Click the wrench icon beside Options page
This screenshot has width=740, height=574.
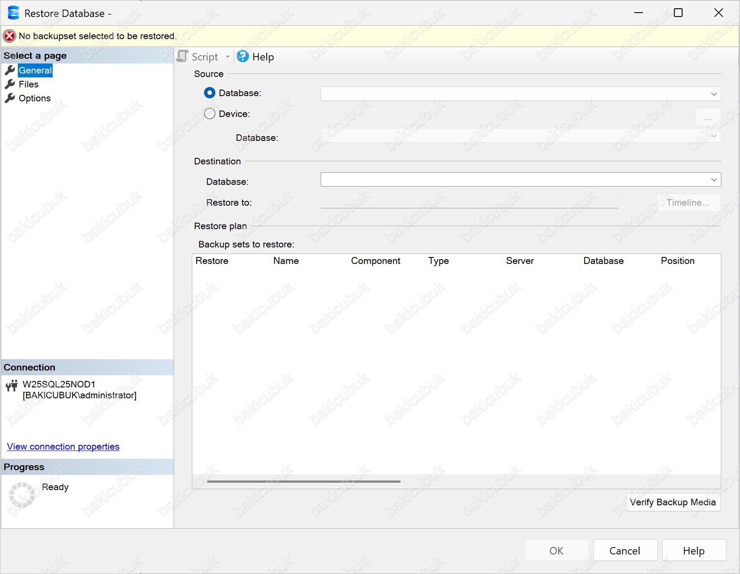(x=10, y=98)
